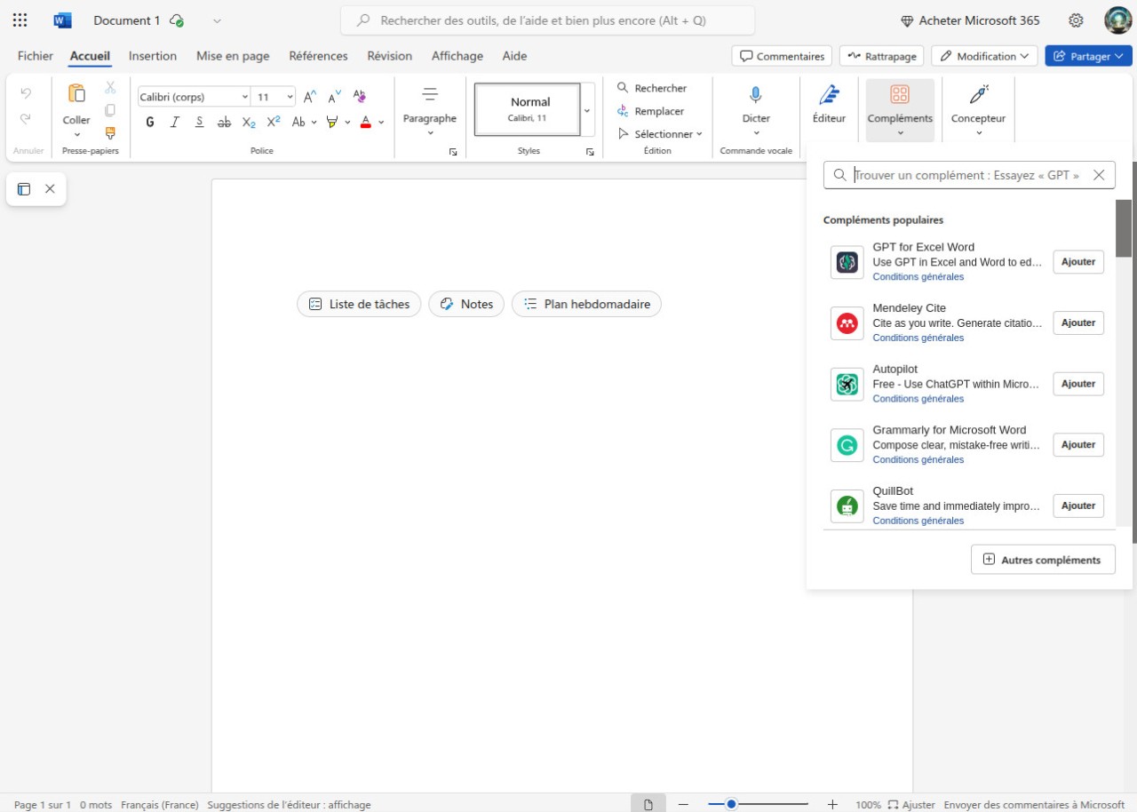1137x812 pixels.
Task: Ajouter the QuillBot add-in
Action: pyautogui.click(x=1077, y=505)
